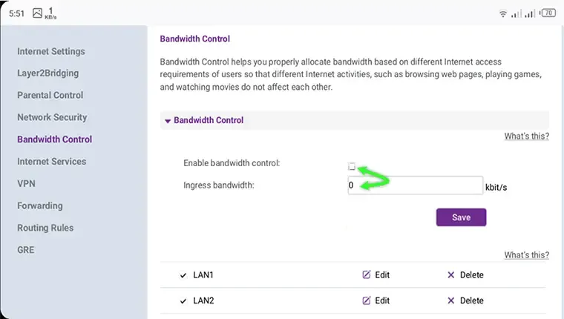Open the What's this? link above LAN1
Viewport: 564px width, 319px height.
point(527,254)
